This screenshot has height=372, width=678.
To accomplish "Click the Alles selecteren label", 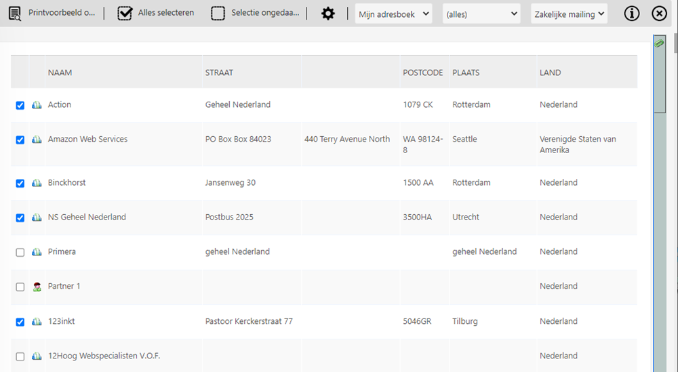I will (x=166, y=12).
